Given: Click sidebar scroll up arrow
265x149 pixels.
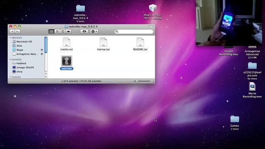Looking at the screenshot, I should (x=46, y=74).
